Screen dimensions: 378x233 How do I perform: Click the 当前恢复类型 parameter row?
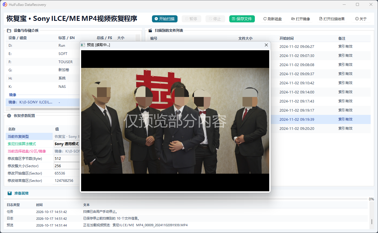[x=43, y=137]
